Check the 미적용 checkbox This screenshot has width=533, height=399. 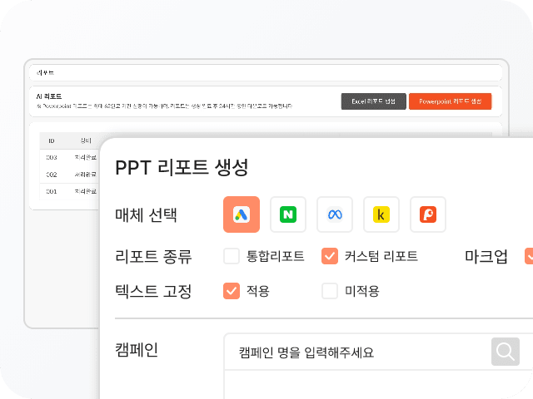tap(330, 291)
